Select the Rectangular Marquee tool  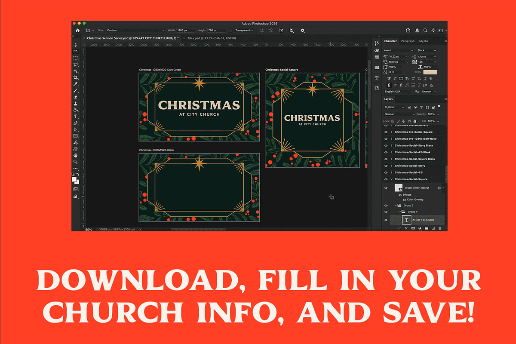pos(76,58)
